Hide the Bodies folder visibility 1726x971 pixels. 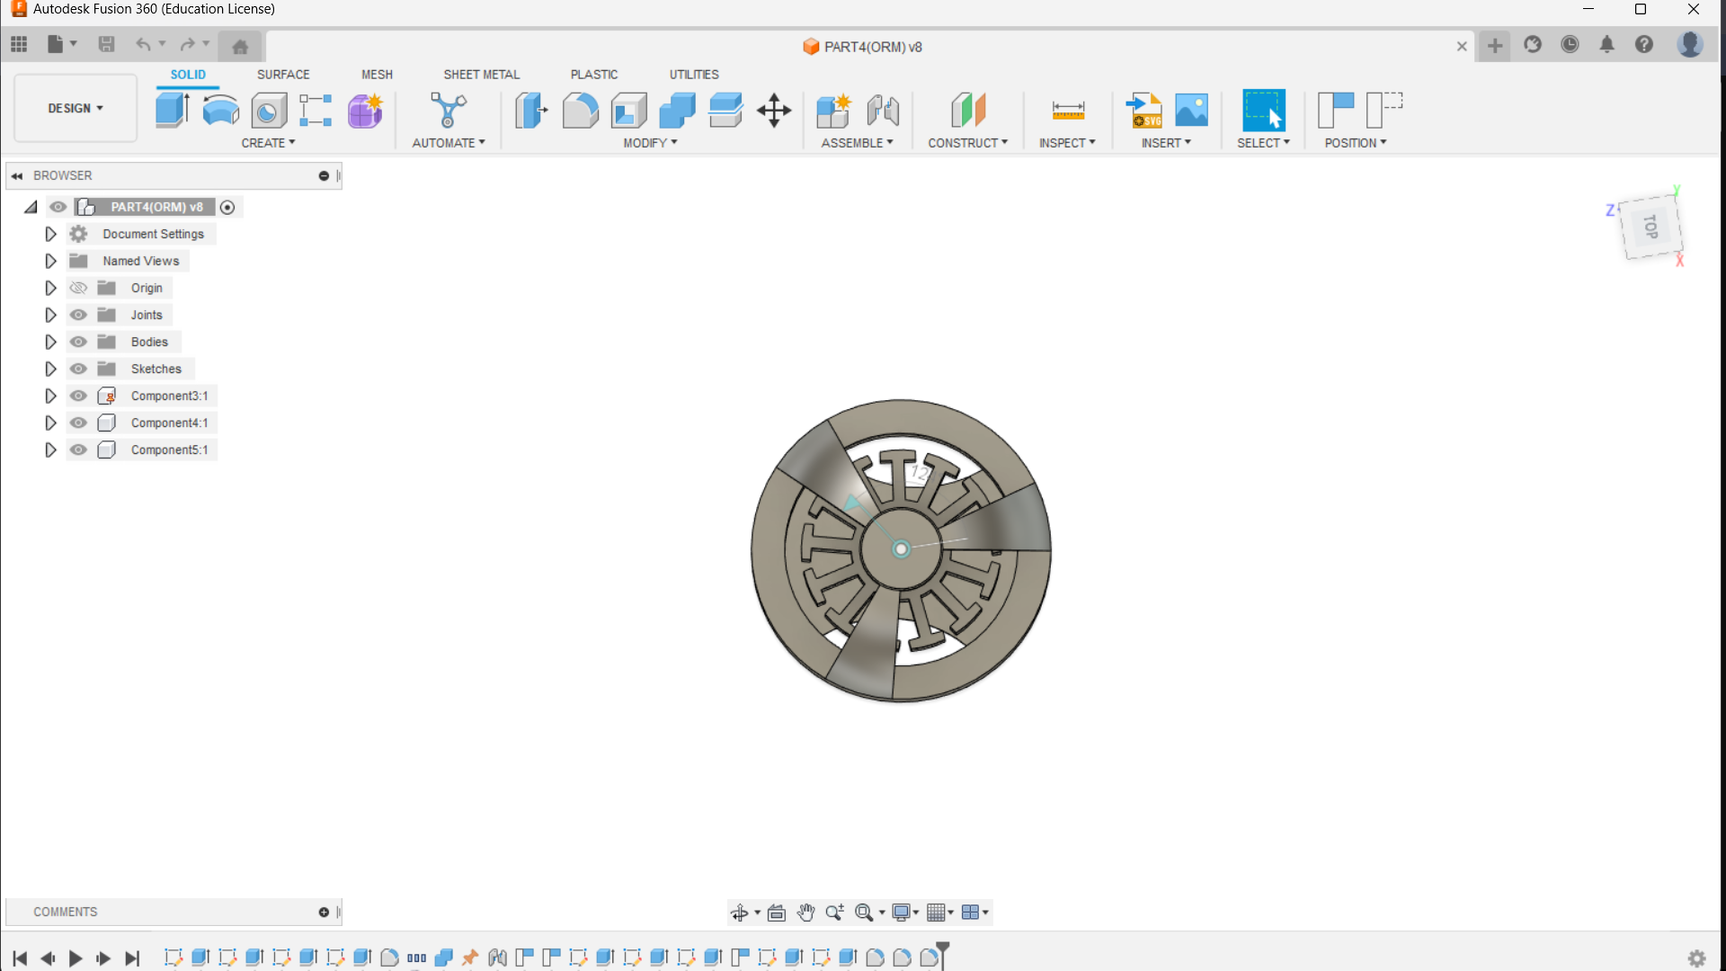pyautogui.click(x=79, y=342)
